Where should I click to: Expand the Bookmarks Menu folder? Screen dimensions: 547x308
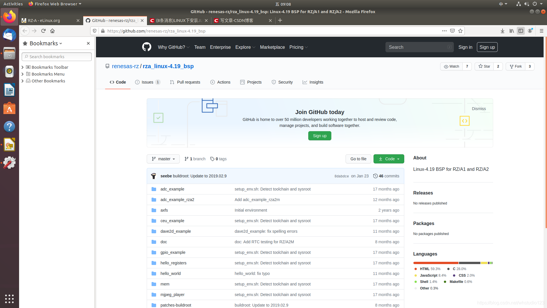pos(23,74)
